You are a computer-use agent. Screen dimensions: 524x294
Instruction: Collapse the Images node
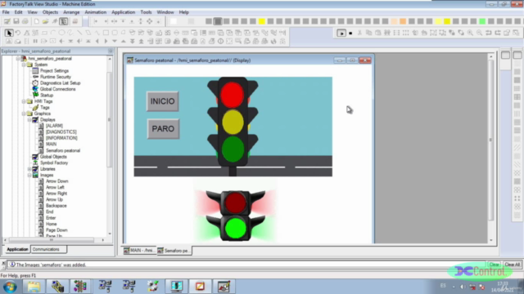29,175
